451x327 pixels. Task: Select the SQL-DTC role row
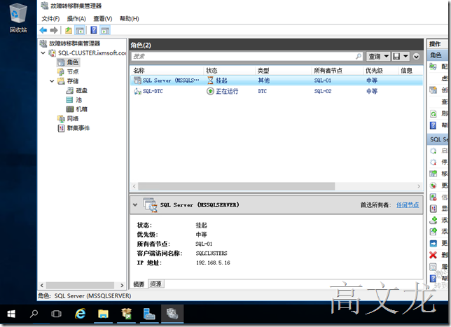pyautogui.click(x=276, y=91)
